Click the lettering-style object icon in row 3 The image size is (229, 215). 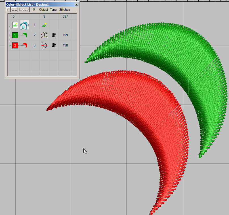pyautogui.click(x=44, y=45)
